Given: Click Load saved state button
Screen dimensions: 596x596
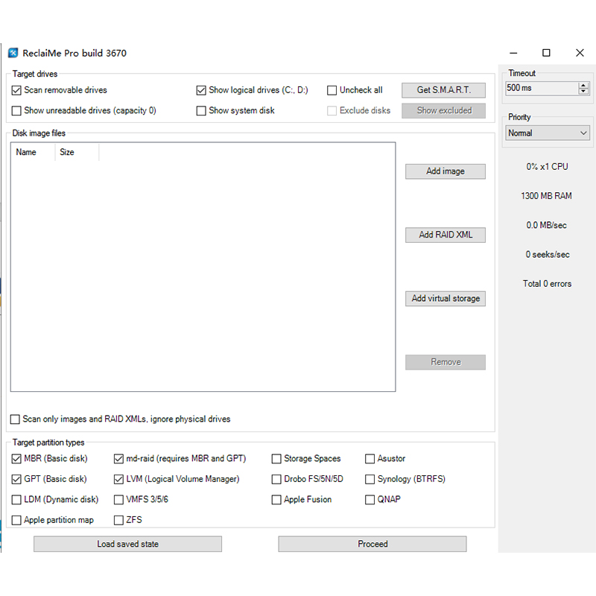Looking at the screenshot, I should point(127,544).
